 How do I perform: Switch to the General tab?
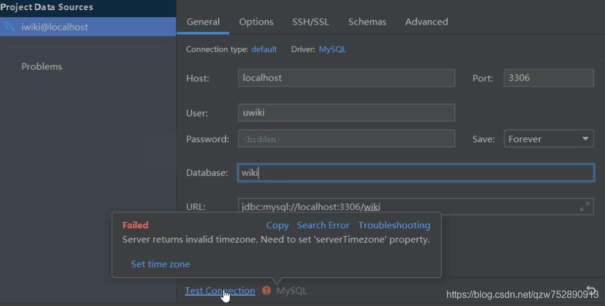click(203, 22)
